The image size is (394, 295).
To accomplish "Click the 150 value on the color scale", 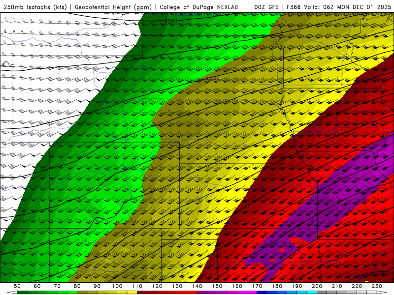I will click(x=217, y=286).
